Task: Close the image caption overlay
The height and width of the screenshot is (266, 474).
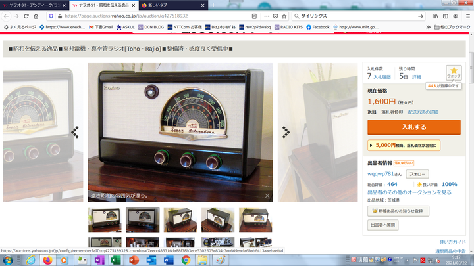Action: click(267, 196)
